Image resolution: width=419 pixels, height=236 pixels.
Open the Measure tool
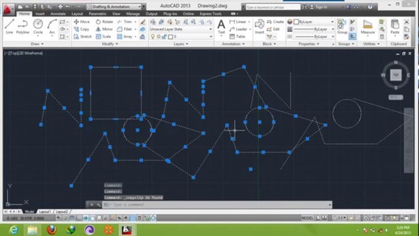pos(368,26)
